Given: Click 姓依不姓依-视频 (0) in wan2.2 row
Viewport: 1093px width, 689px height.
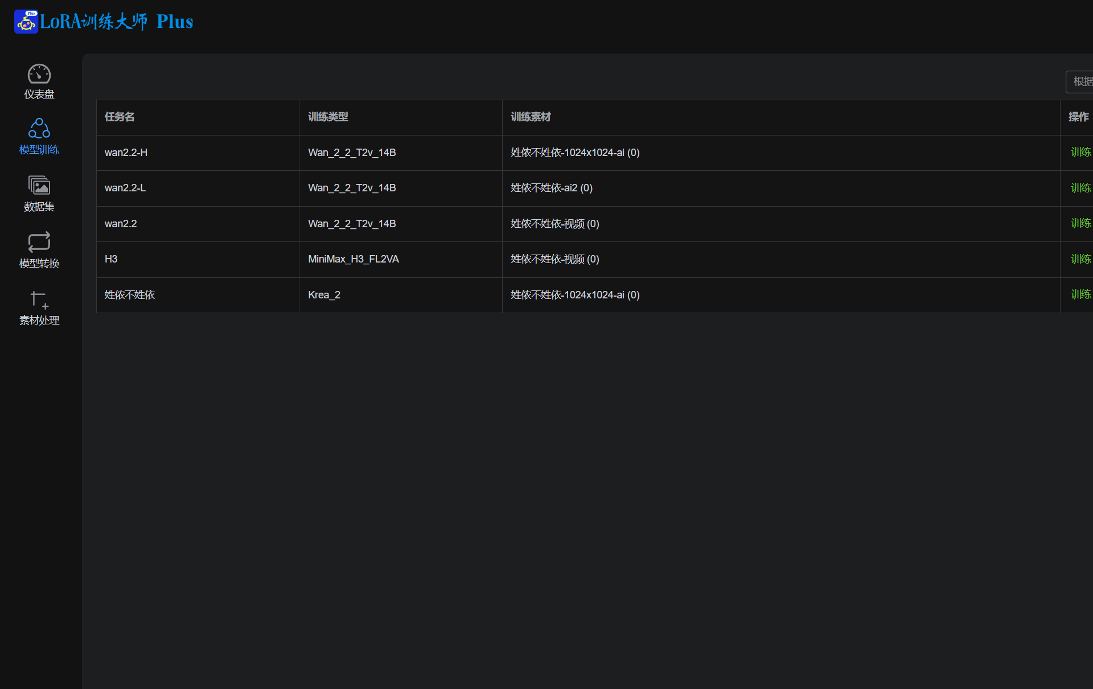Looking at the screenshot, I should [x=555, y=224].
